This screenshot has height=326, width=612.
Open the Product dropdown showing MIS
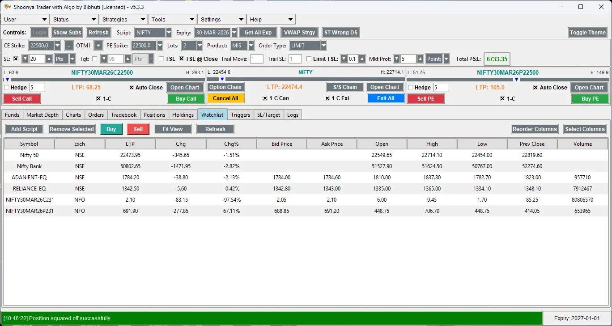click(251, 46)
